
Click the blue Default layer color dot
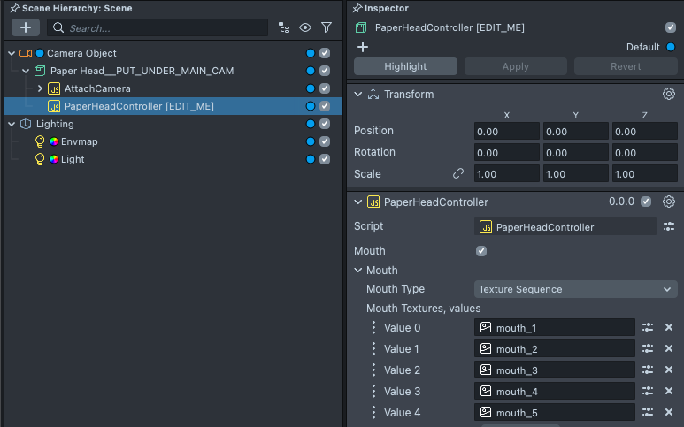[x=671, y=47]
